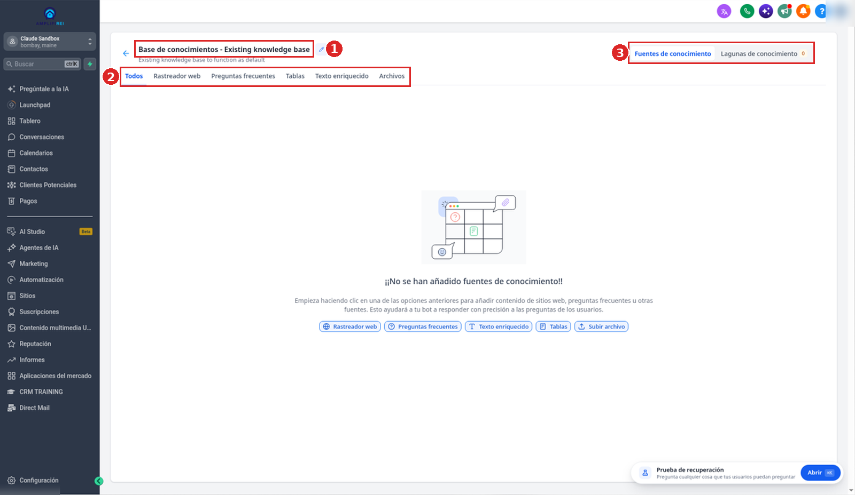Click the green lightning quick actions button
Viewport: 855px width, 495px height.
(90, 64)
